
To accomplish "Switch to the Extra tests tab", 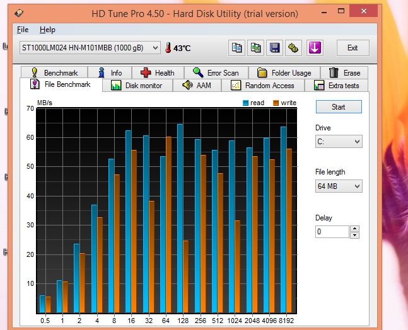I will (337, 86).
